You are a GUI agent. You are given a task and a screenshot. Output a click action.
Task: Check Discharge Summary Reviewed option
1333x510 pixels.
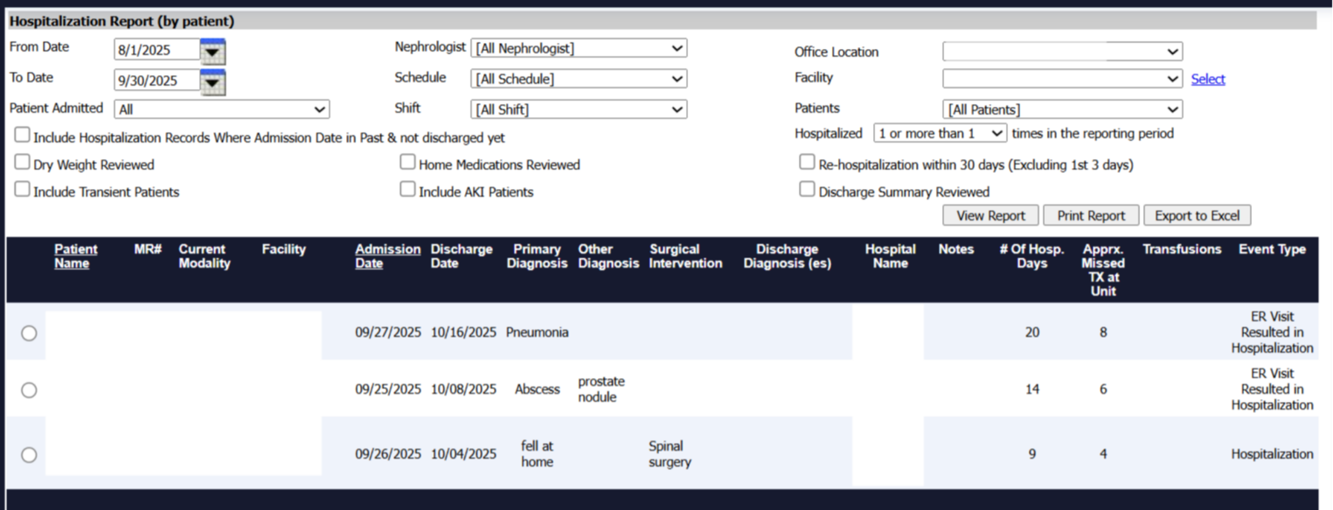click(806, 189)
